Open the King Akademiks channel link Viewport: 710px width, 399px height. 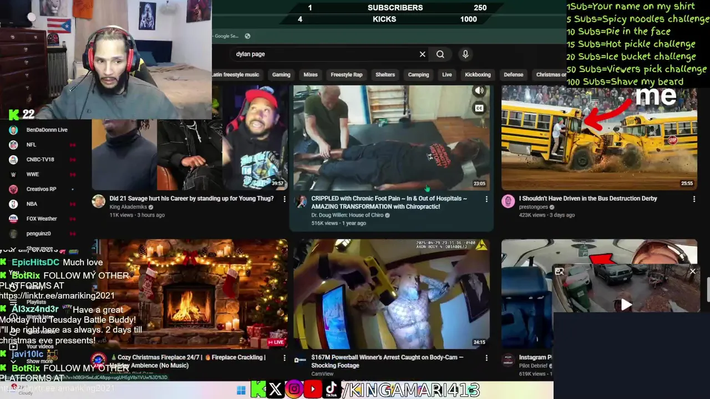click(x=128, y=207)
